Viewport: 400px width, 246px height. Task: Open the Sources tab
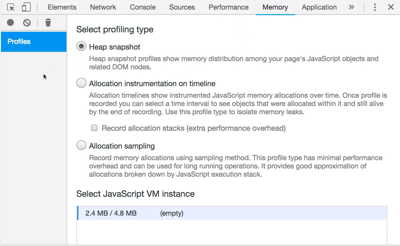[x=182, y=7]
